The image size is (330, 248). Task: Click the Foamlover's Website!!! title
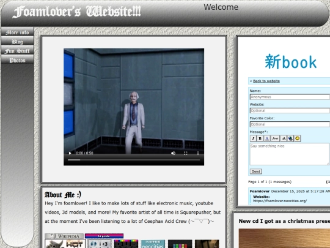tap(76, 12)
